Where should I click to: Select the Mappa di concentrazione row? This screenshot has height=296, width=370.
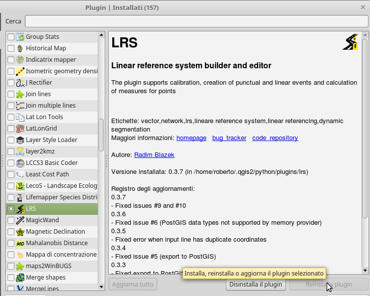point(52,255)
